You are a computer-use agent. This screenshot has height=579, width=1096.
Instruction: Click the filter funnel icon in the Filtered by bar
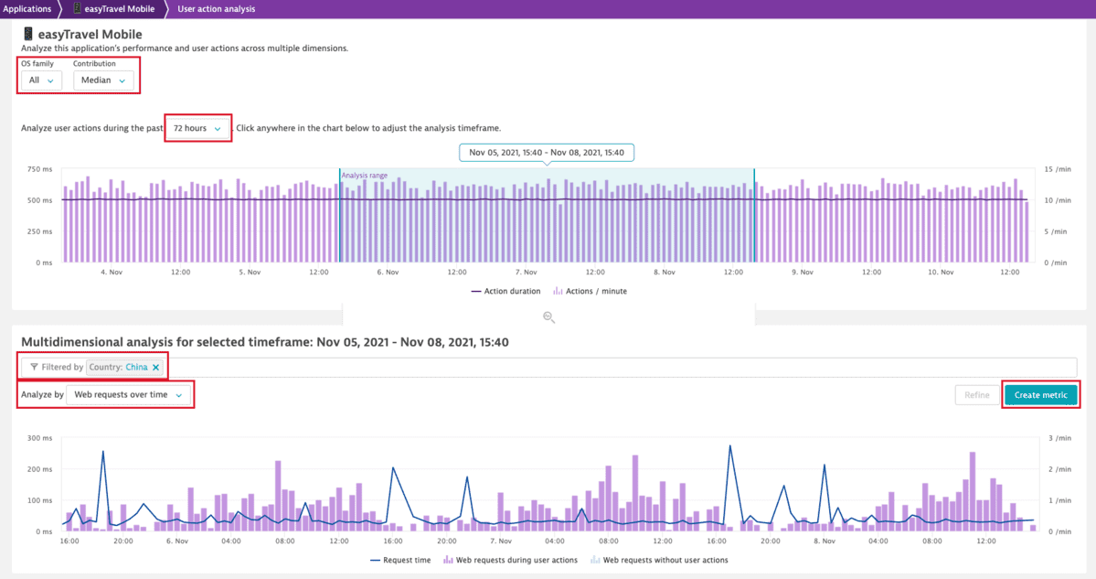36,366
